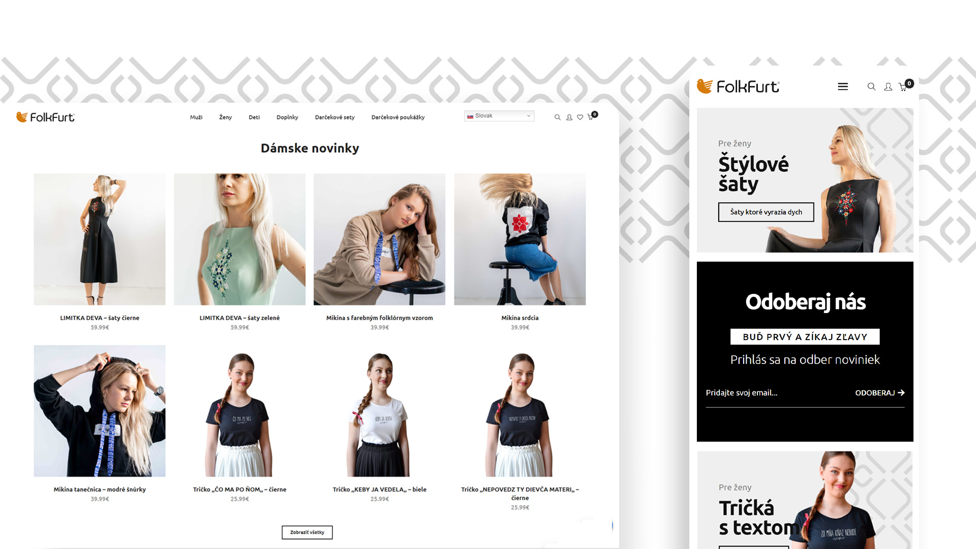Expand the Slovak language dropdown
This screenshot has height=549, width=976.
[x=499, y=116]
